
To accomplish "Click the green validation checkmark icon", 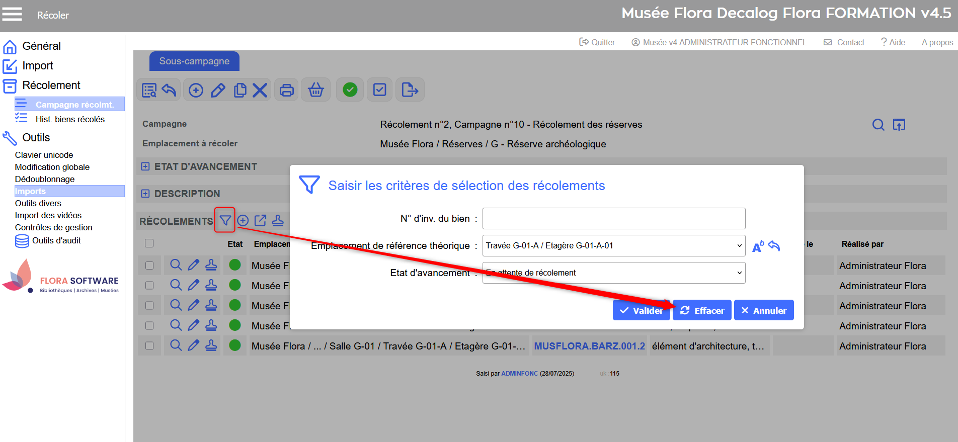I will coord(350,90).
